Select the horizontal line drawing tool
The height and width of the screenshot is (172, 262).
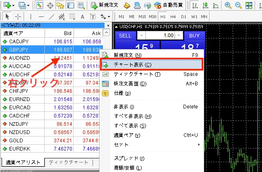(40, 17)
